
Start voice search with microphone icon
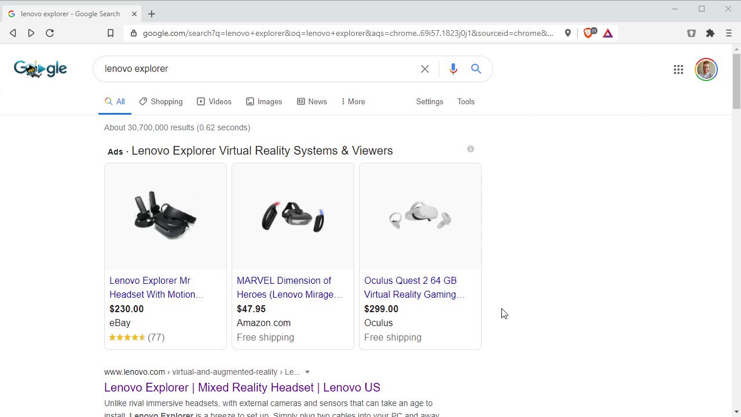[453, 69]
